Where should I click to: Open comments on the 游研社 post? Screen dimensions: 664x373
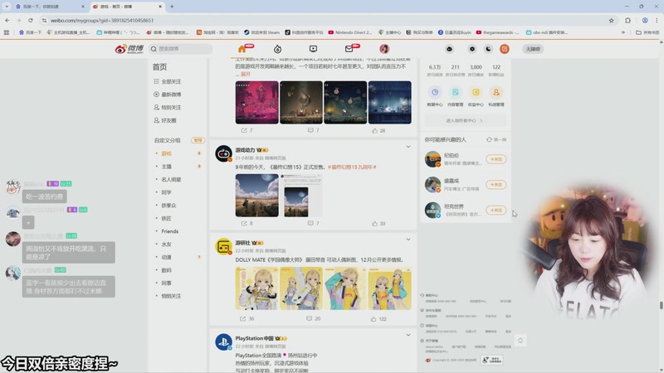click(x=314, y=319)
